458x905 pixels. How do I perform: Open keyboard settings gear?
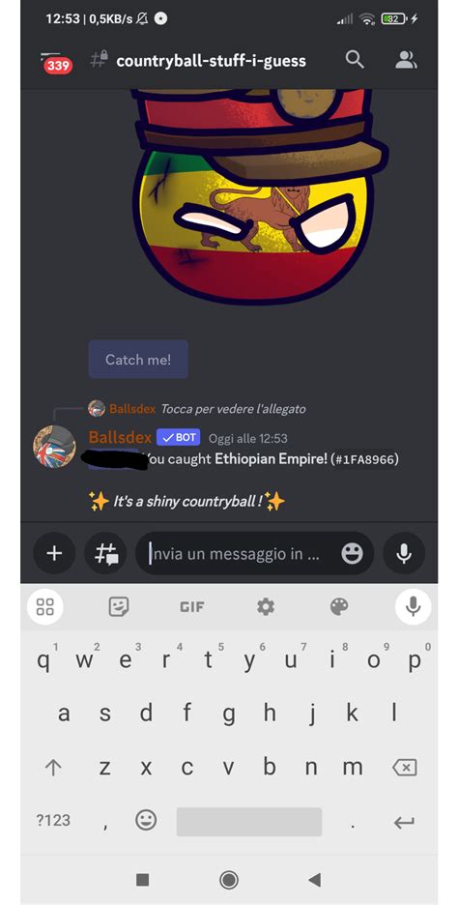click(266, 606)
